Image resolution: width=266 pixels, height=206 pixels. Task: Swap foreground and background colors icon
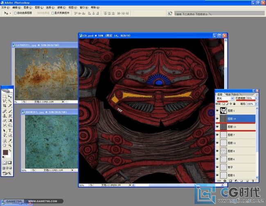point(10,150)
